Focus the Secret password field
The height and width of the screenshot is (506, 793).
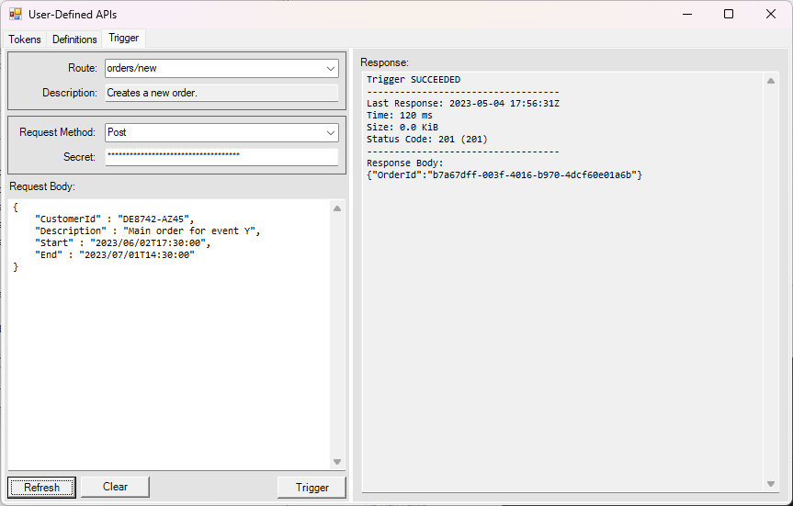(221, 157)
